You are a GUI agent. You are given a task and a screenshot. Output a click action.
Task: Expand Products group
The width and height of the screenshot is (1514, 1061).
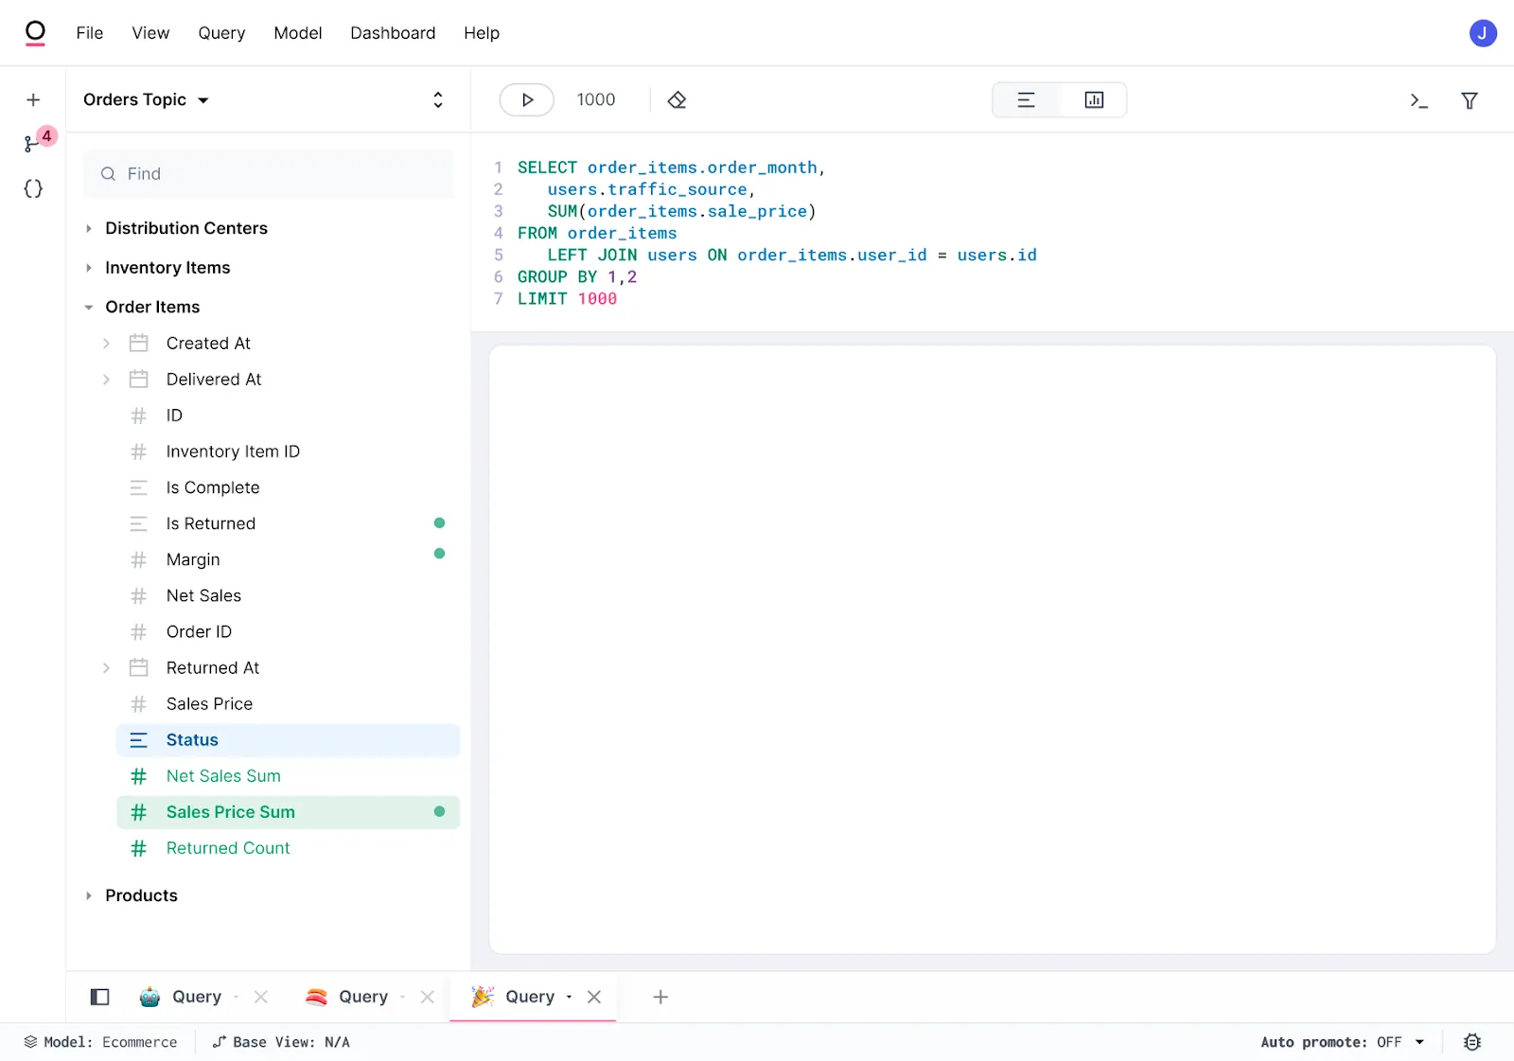[x=89, y=895]
